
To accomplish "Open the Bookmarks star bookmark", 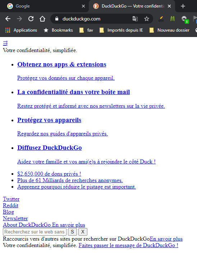I will point(58,30).
